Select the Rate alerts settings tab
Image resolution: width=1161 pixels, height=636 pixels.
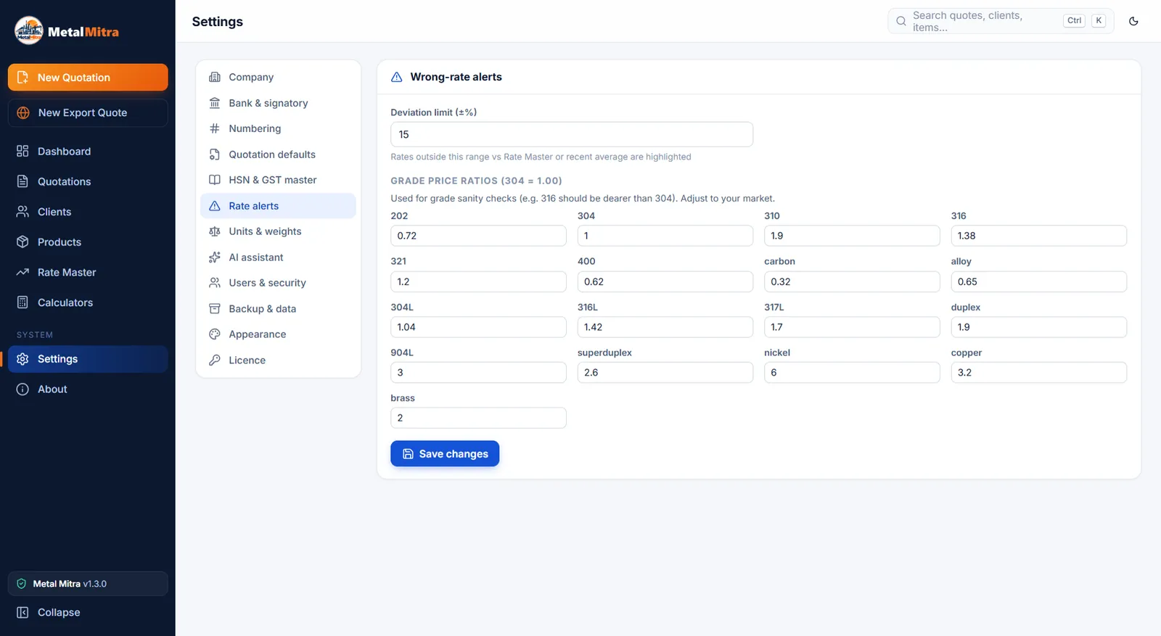click(278, 206)
